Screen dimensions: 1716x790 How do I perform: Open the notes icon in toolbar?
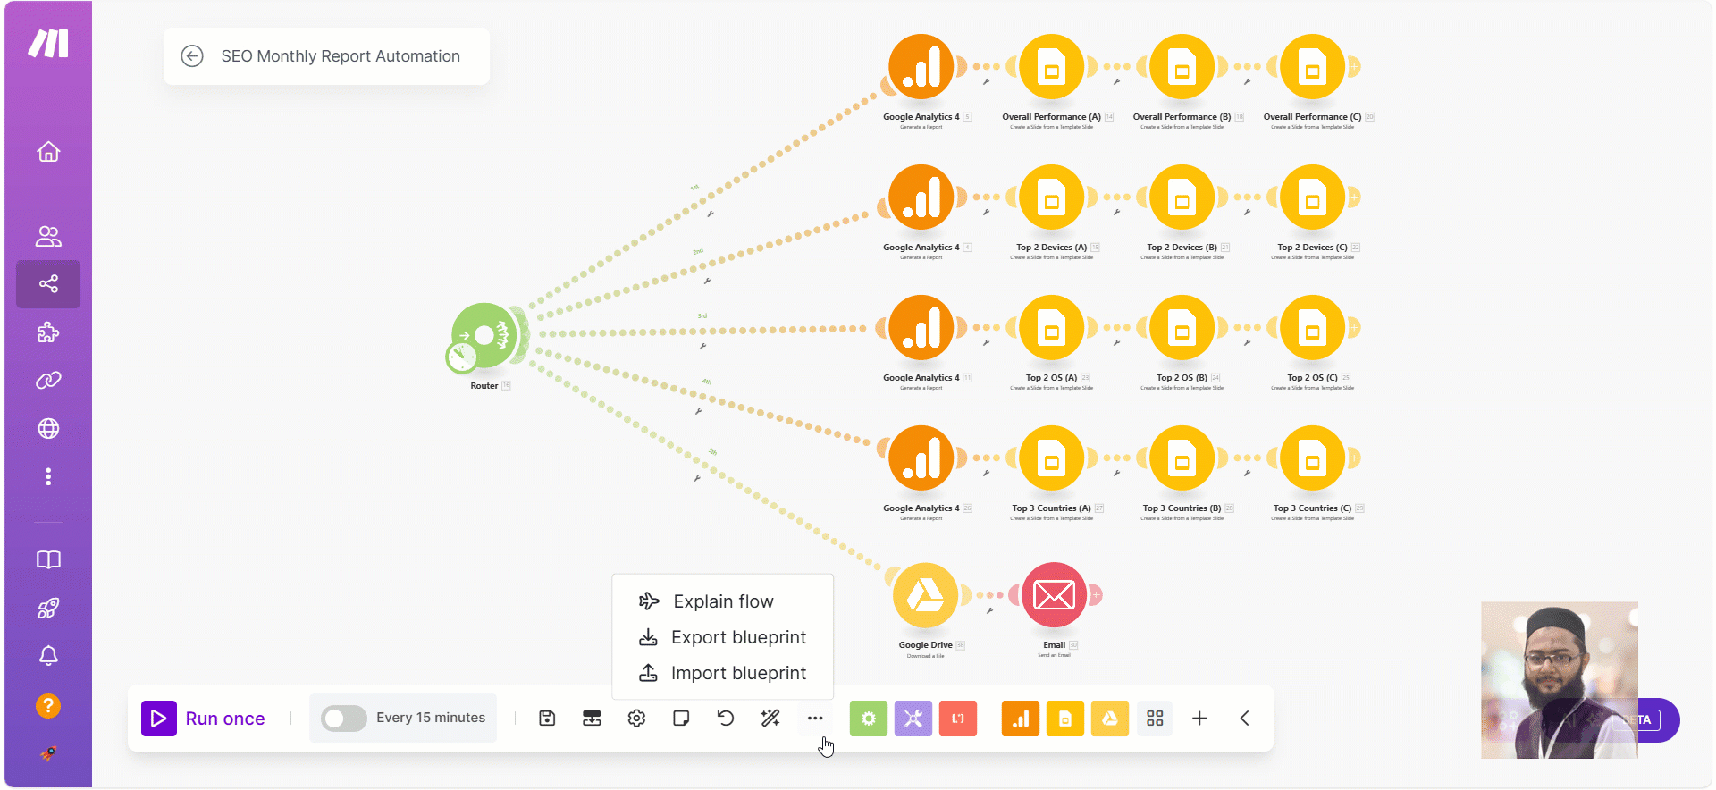point(681,719)
